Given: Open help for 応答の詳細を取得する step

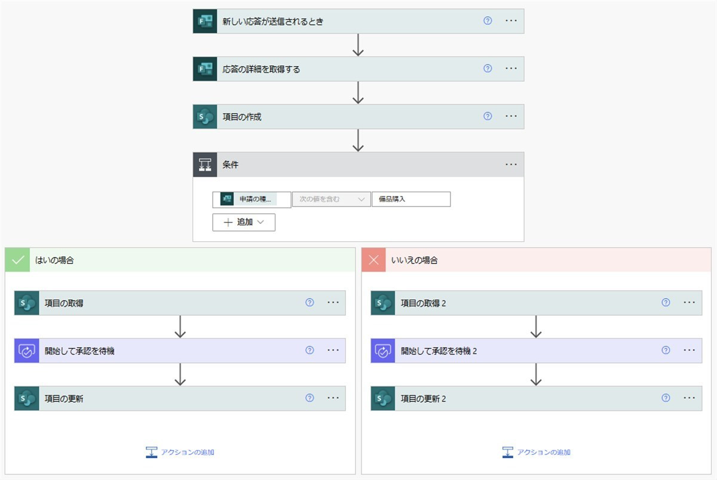Looking at the screenshot, I should click(x=488, y=69).
